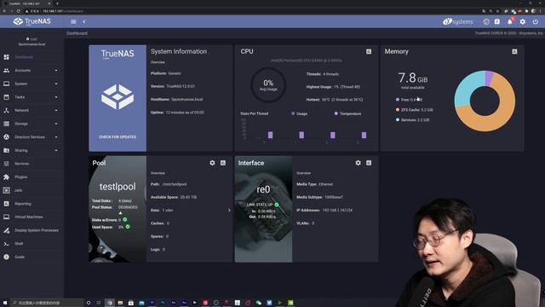
Task: Expand the System menu
Action: point(32,84)
